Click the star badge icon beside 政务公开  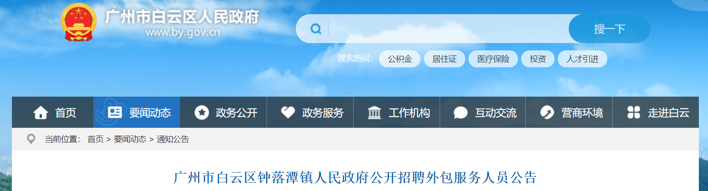point(202,113)
